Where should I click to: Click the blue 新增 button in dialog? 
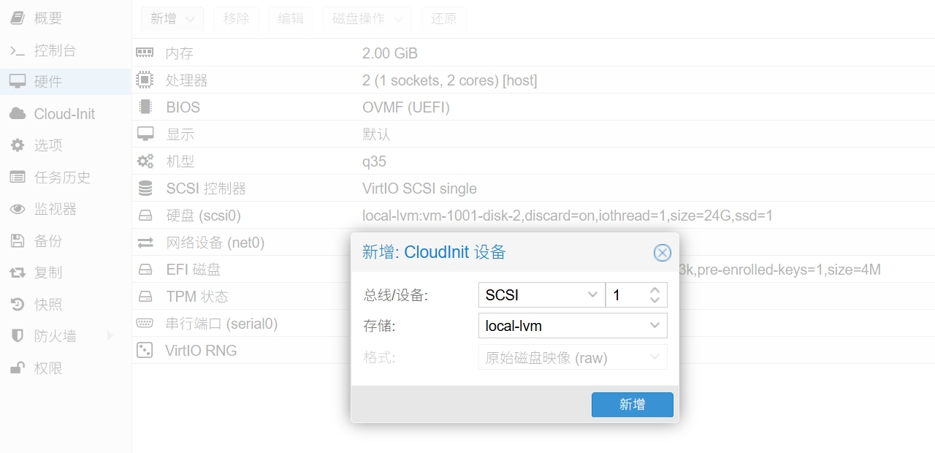tap(633, 405)
